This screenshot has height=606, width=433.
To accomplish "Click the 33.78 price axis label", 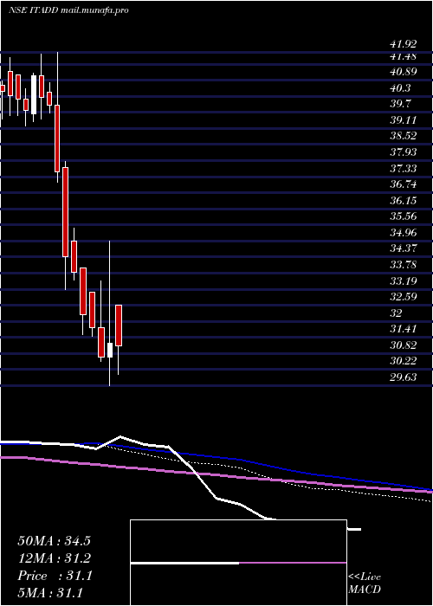I will [x=404, y=264].
